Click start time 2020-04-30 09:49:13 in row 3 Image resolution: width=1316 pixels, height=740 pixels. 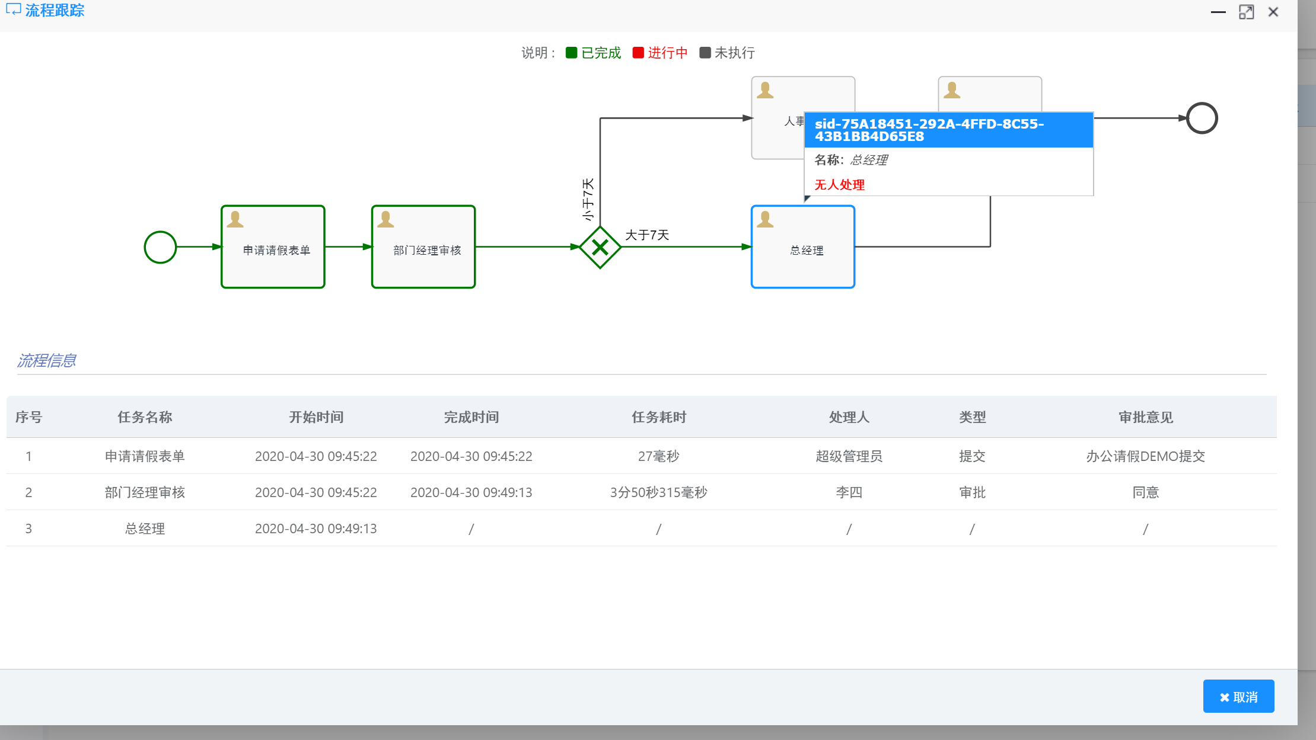point(316,528)
